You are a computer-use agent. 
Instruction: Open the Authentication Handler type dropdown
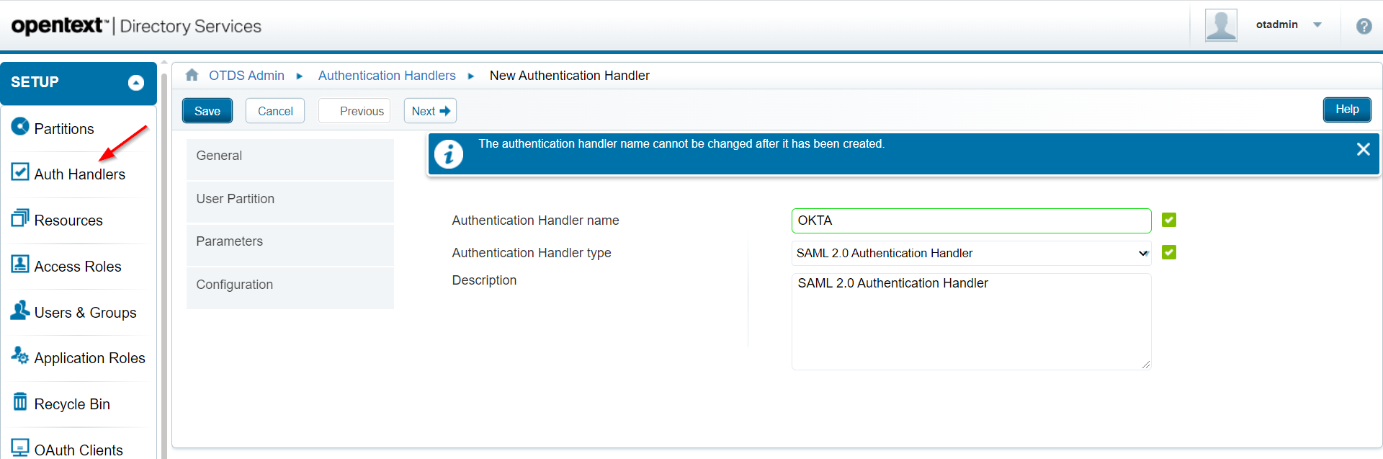pyautogui.click(x=970, y=253)
